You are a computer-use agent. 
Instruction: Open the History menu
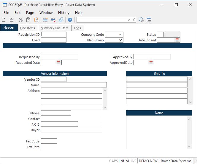63,13
